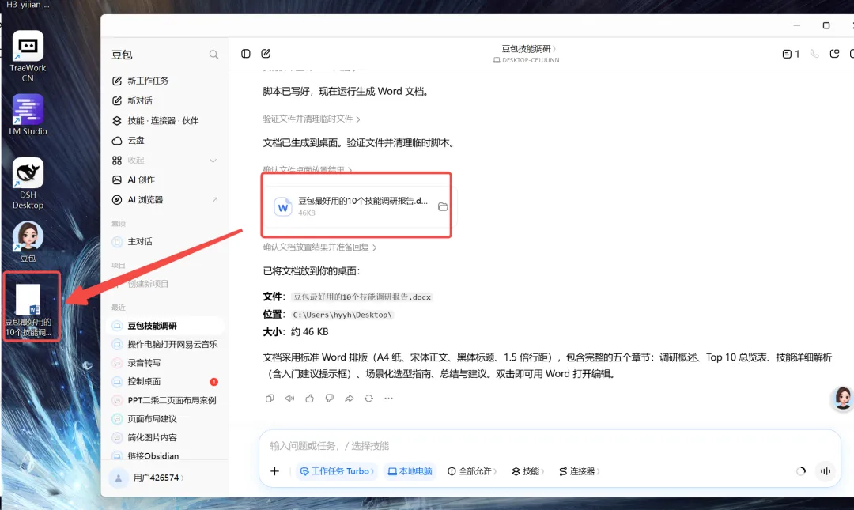Open 技能 · 连接器 · 伙伴 in the sidebar

(164, 120)
